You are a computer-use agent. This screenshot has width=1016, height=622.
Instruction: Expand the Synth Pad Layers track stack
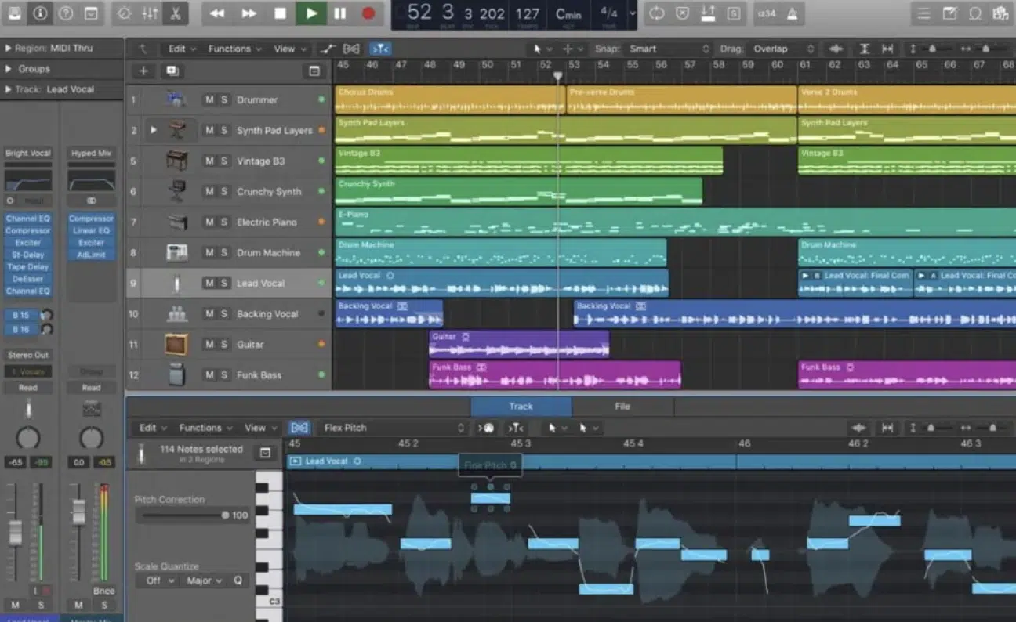154,130
